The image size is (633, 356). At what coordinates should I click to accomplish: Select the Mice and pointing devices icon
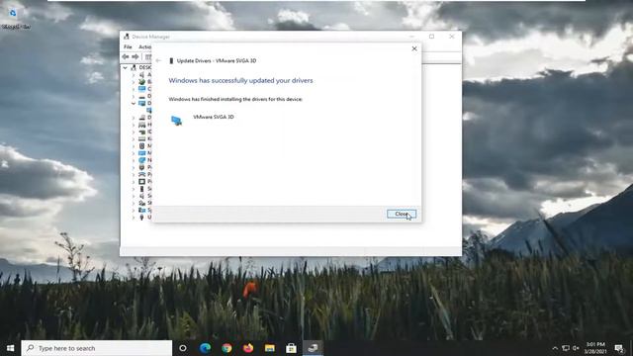(x=141, y=145)
